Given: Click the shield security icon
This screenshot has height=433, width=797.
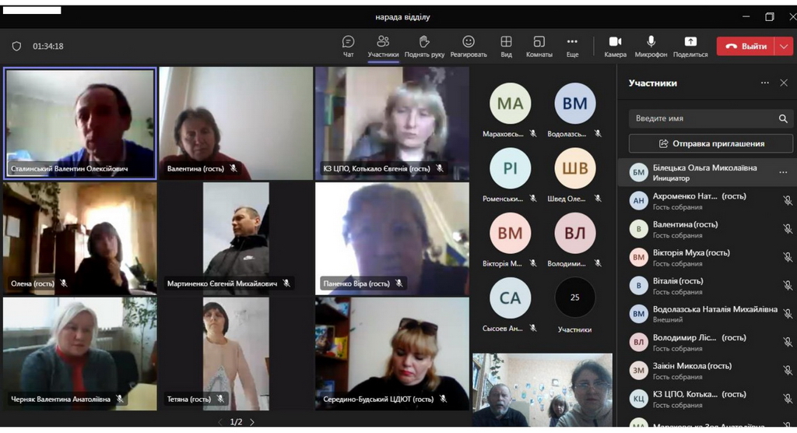Looking at the screenshot, I should coord(16,46).
